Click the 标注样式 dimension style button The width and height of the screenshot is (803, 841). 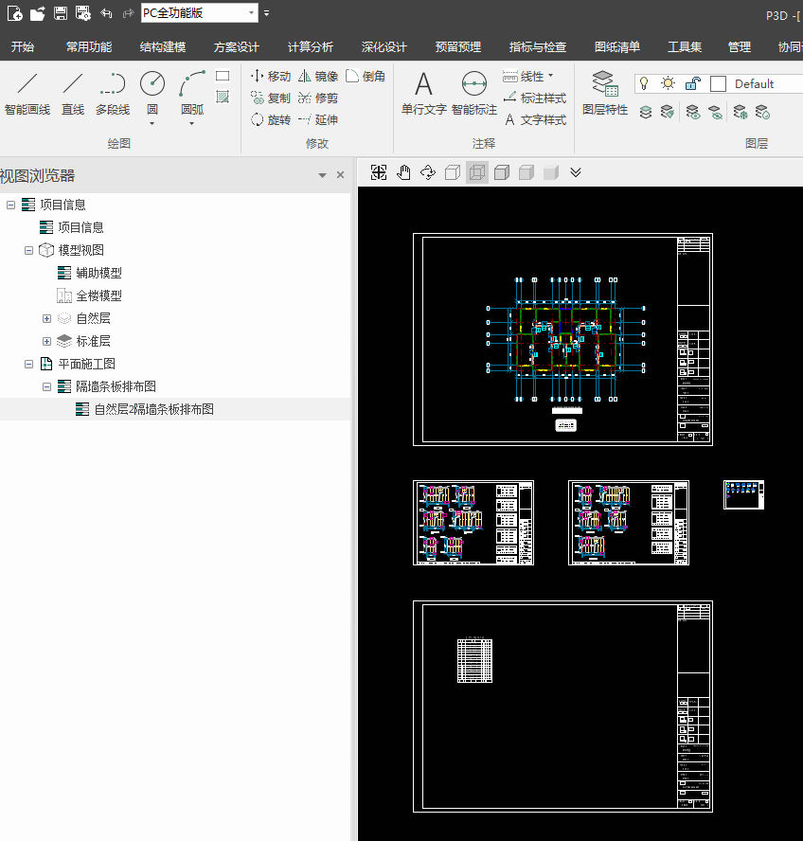click(535, 98)
